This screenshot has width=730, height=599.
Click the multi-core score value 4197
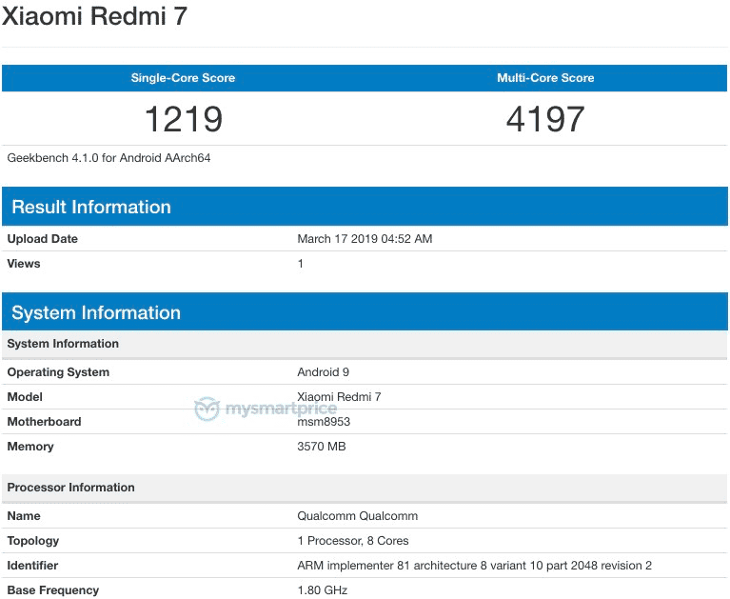pos(545,119)
